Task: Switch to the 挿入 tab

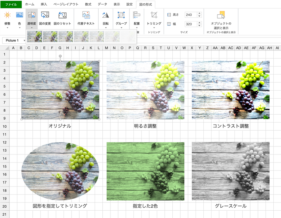Action: pos(44,4)
